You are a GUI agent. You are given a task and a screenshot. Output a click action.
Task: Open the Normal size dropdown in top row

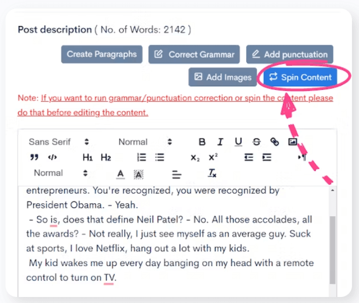pos(145,142)
